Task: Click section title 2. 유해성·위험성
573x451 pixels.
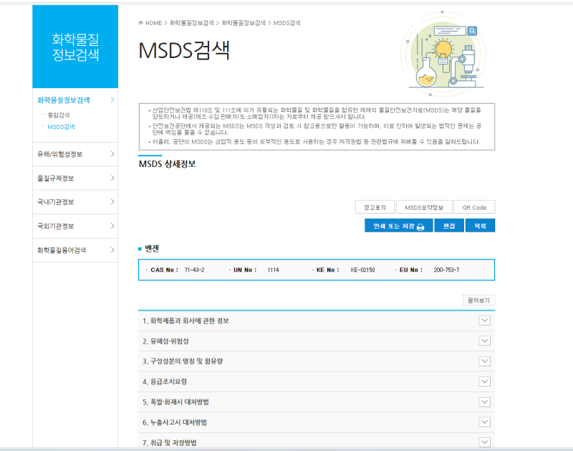Action: (x=165, y=341)
